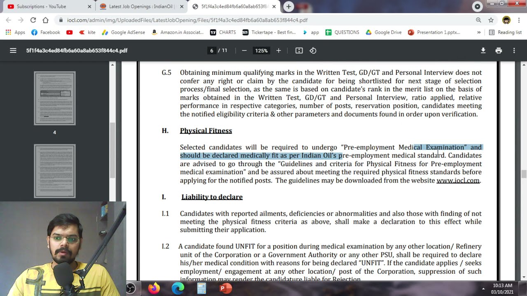The height and width of the screenshot is (296, 527).
Task: Click document vertical scrollbar thumb
Action: tap(524, 174)
